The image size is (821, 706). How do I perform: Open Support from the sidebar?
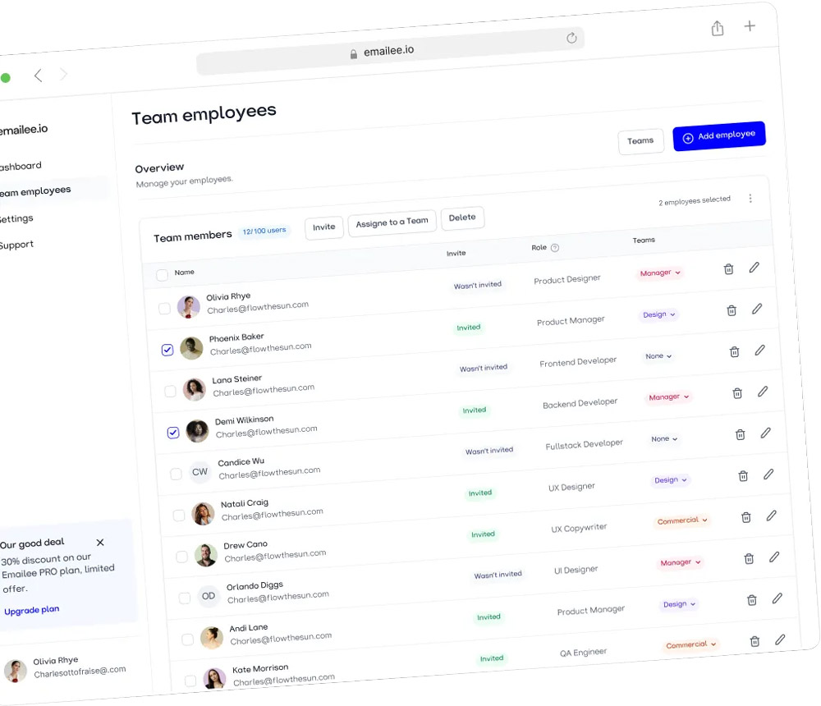16,245
